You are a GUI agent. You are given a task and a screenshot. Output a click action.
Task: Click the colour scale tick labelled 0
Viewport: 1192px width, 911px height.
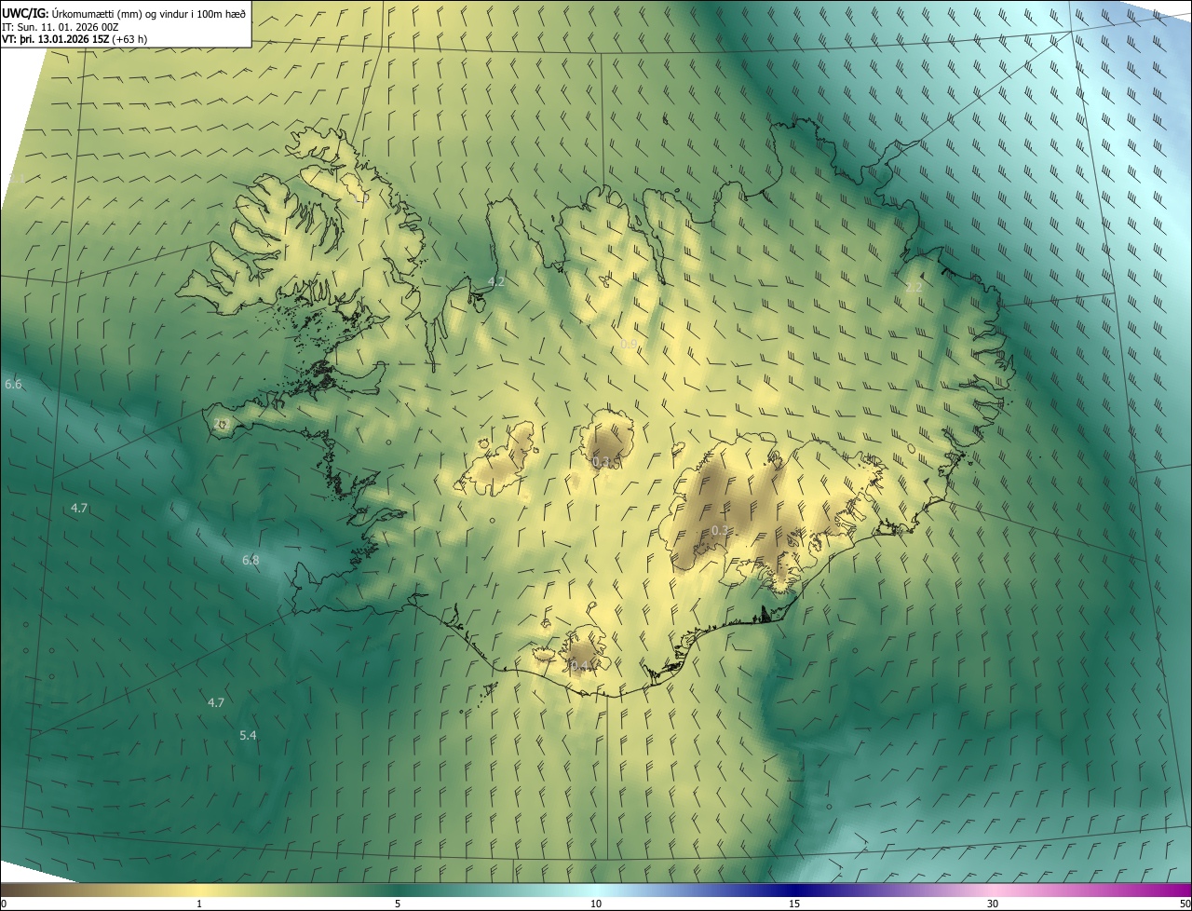click(x=3, y=904)
